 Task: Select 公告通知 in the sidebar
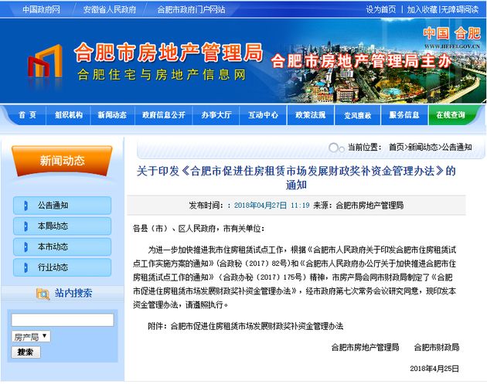click(x=62, y=206)
